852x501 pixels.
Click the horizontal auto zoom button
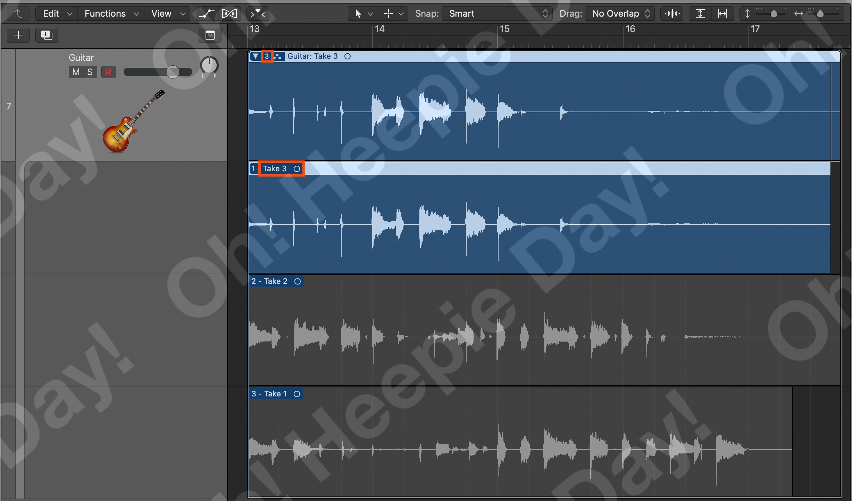(722, 14)
